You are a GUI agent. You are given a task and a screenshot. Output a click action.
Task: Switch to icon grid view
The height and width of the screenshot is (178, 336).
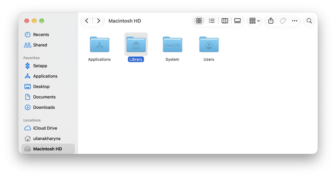(199, 21)
